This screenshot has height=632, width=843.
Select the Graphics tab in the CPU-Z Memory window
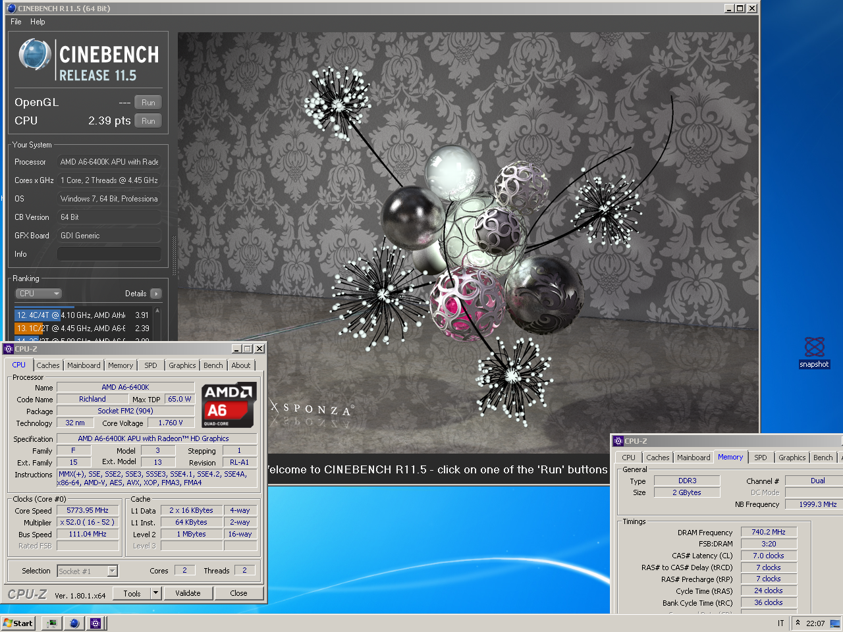(792, 458)
